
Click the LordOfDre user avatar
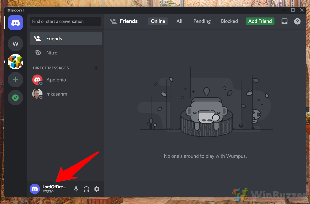(x=35, y=189)
